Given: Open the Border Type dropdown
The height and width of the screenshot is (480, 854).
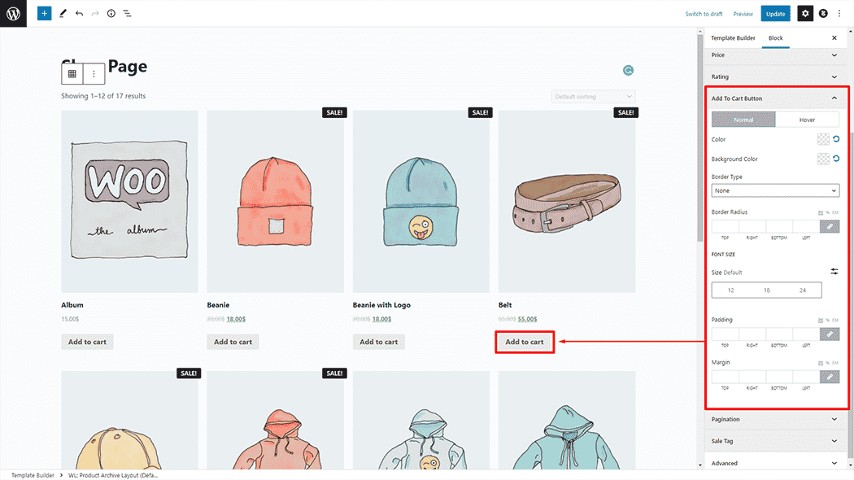Looking at the screenshot, I should [x=774, y=190].
